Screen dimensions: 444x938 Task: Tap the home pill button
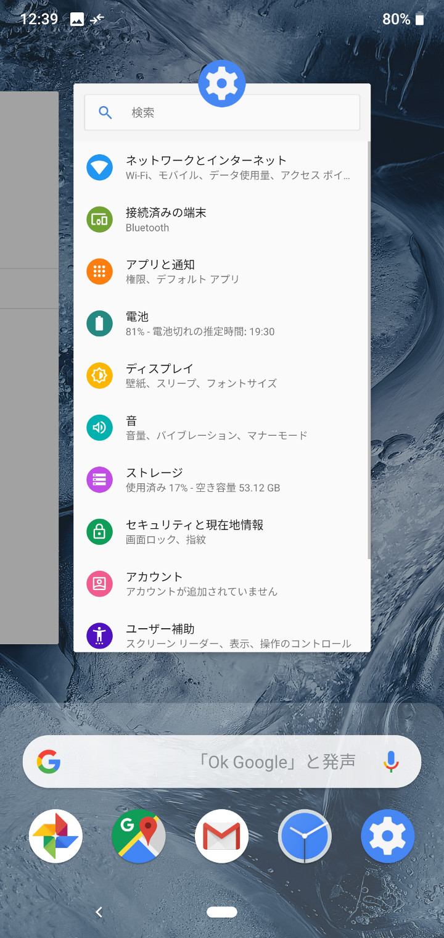(222, 912)
